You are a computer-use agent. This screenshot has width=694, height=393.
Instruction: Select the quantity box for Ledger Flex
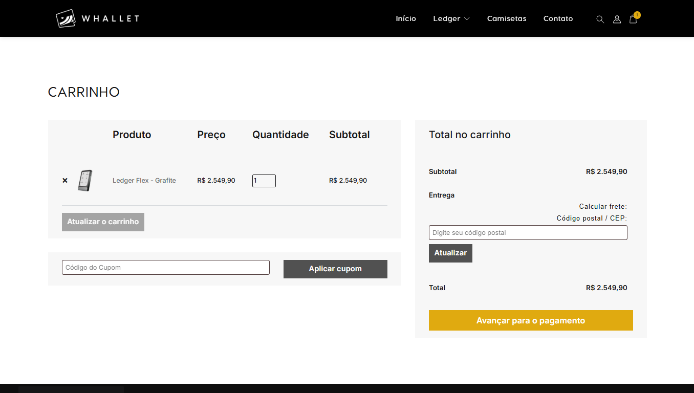(264, 181)
